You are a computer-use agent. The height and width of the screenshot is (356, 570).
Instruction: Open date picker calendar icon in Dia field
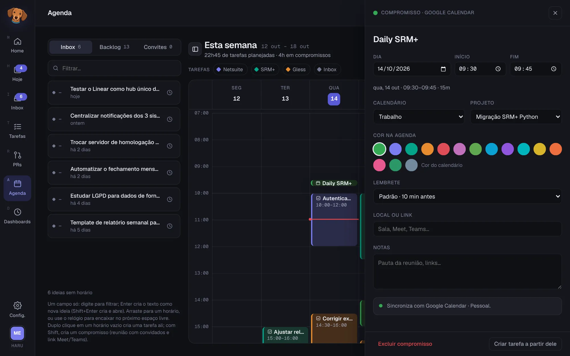pos(443,69)
